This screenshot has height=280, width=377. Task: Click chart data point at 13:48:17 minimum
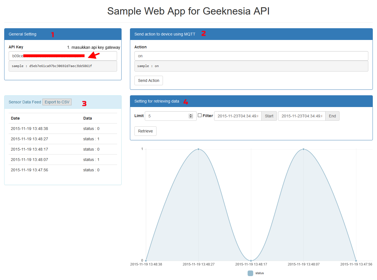251,261
